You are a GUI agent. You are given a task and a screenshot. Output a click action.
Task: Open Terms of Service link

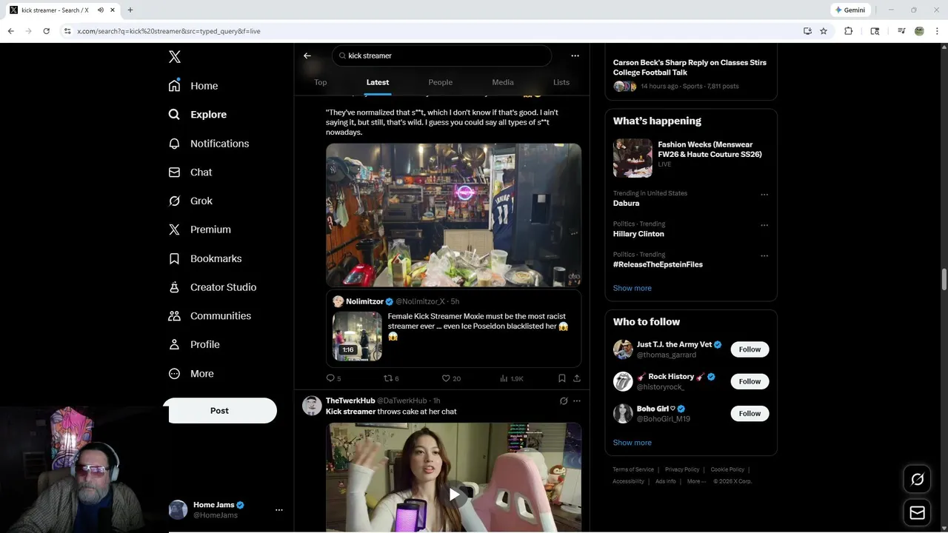[x=633, y=469]
